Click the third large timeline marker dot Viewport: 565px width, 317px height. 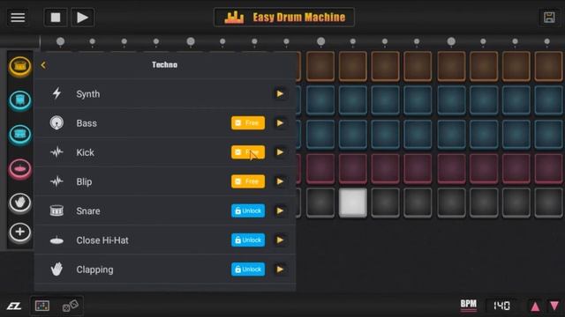pos(320,41)
